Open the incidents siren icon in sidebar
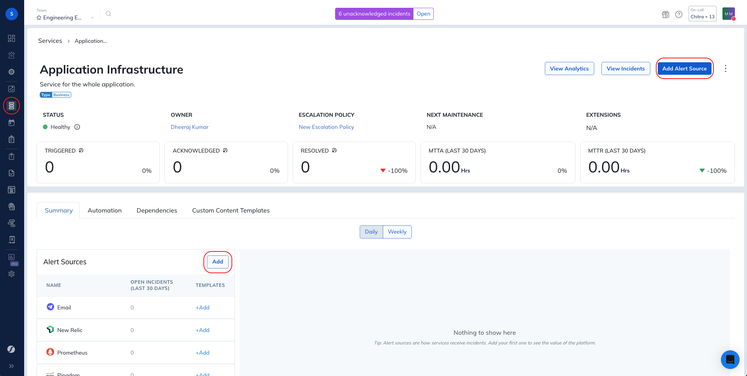The height and width of the screenshot is (376, 747). tap(11, 55)
